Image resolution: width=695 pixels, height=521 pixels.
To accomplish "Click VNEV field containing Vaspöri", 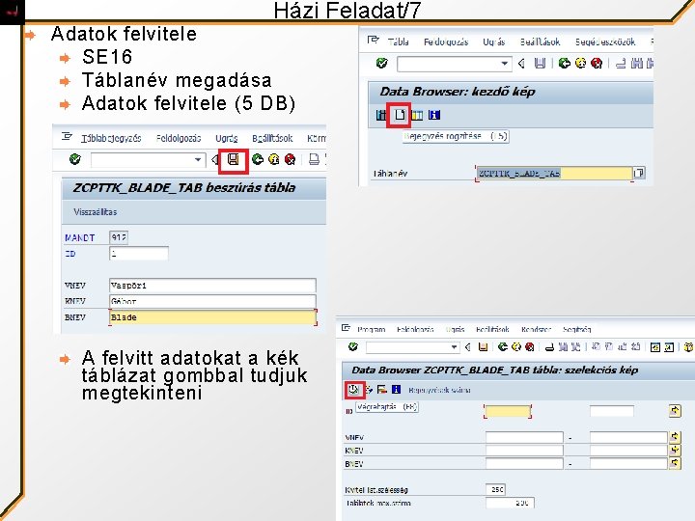I will coord(212,286).
